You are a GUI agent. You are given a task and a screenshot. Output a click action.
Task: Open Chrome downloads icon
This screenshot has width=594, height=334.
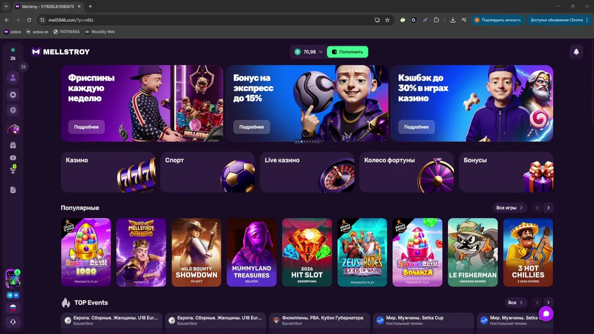tap(453, 20)
